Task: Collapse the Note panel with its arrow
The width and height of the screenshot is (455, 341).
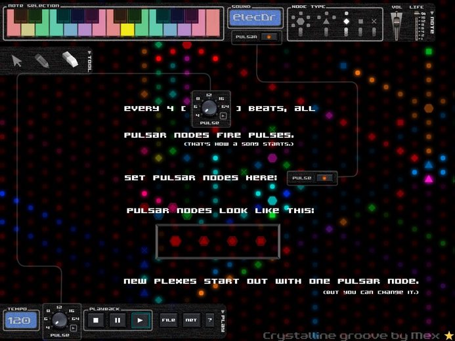Action: [x=432, y=13]
